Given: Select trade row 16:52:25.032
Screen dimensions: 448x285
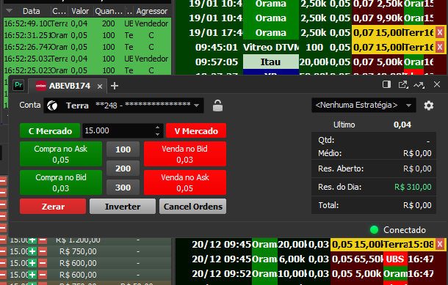Looking at the screenshot, I should point(87,59).
